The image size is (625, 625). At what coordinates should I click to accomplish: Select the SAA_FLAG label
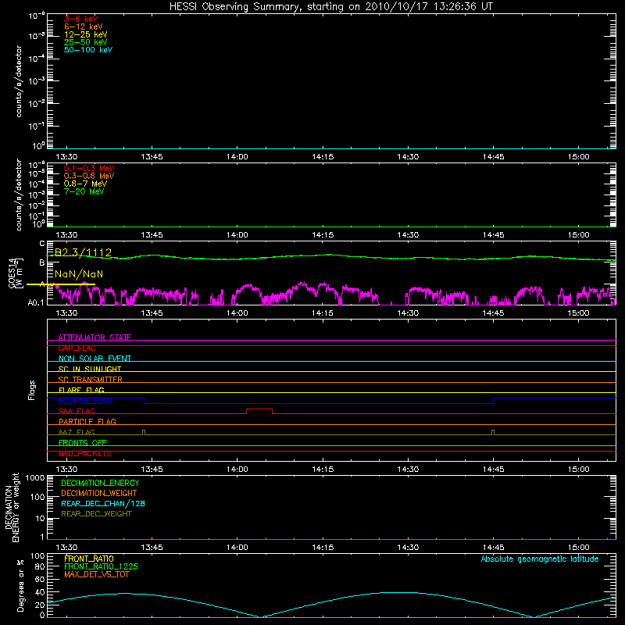[77, 411]
